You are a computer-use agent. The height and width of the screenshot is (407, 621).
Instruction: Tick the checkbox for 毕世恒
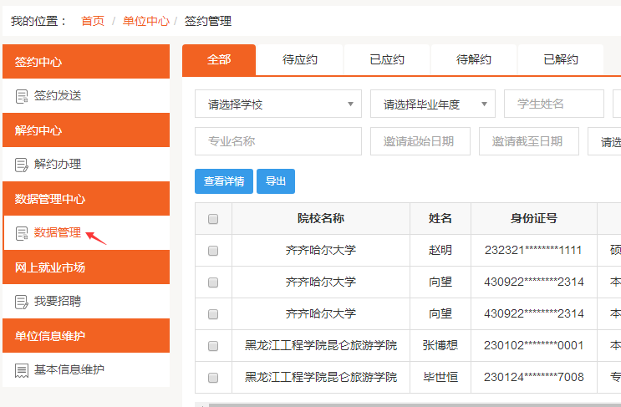pos(213,378)
